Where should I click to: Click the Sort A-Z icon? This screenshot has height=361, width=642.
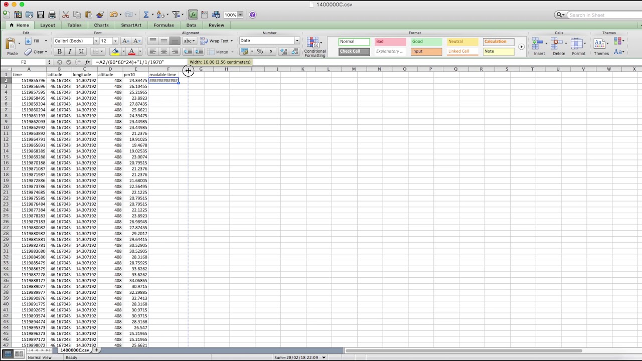tap(160, 15)
